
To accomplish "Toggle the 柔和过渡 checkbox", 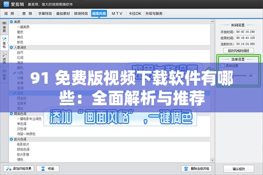I will coord(223,66).
